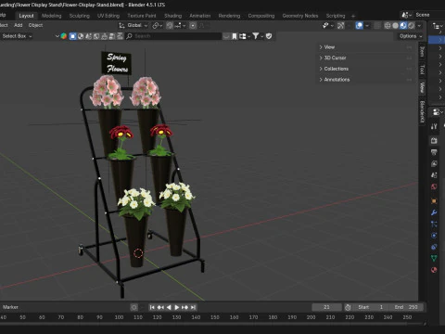Screen dimensions: 445x334
Task: Open the overlays options dropdown arrow
Action: (x=367, y=25)
